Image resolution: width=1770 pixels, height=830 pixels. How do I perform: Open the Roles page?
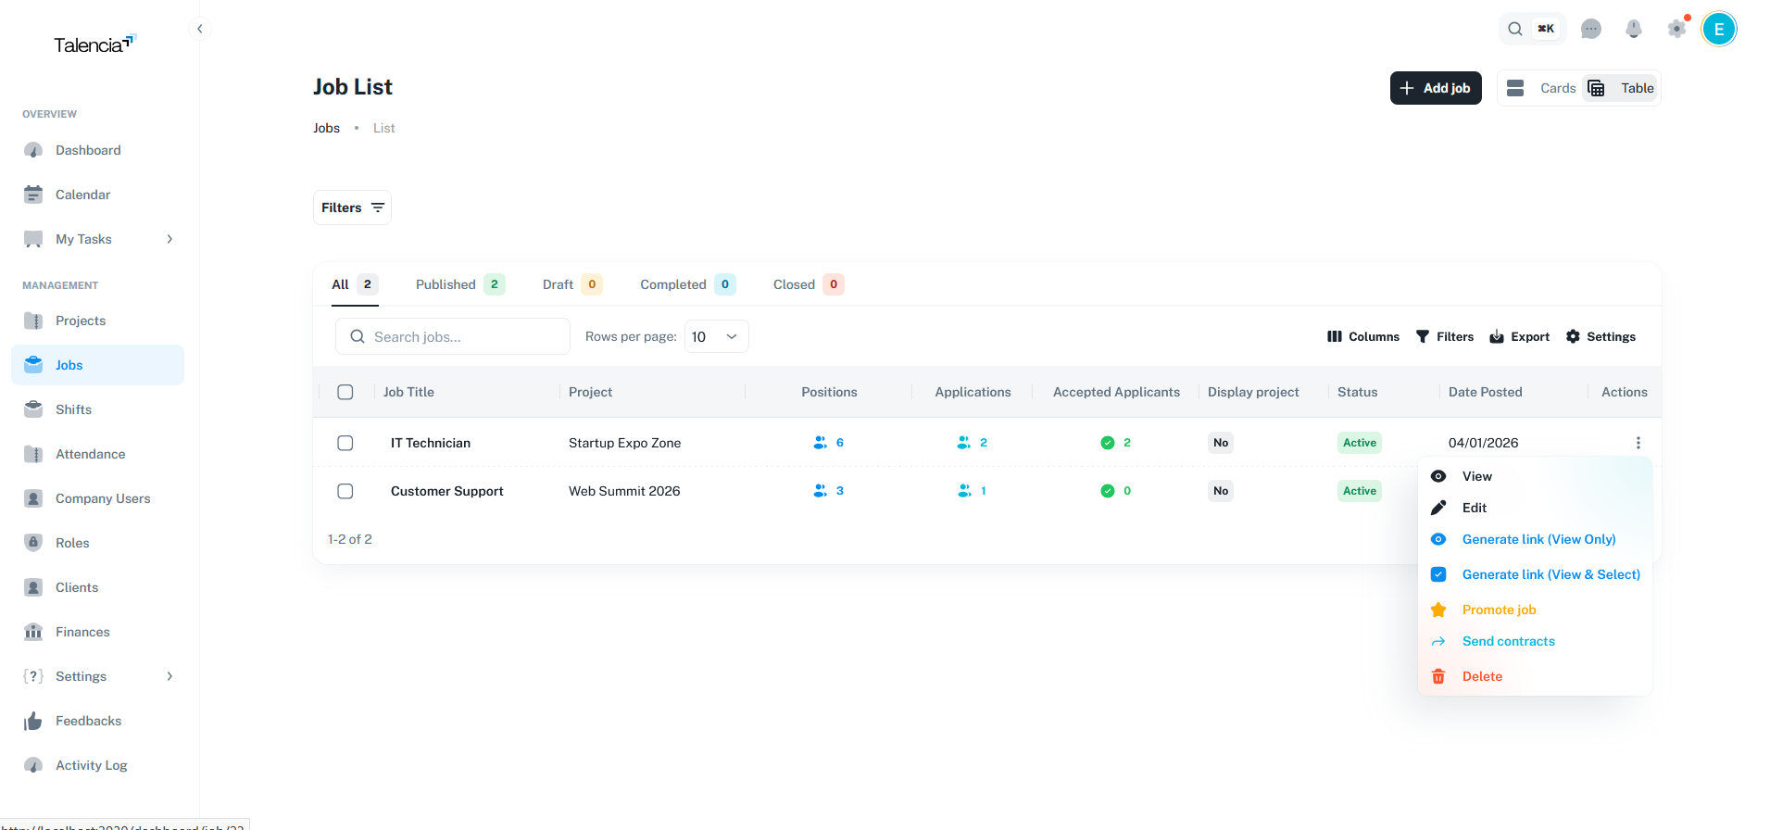pyautogui.click(x=97, y=543)
